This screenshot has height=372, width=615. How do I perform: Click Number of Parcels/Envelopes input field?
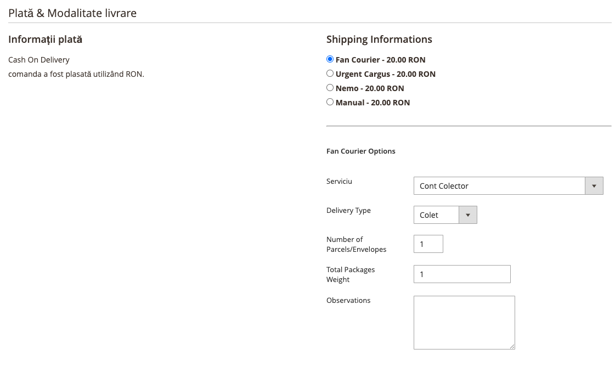[x=428, y=244]
